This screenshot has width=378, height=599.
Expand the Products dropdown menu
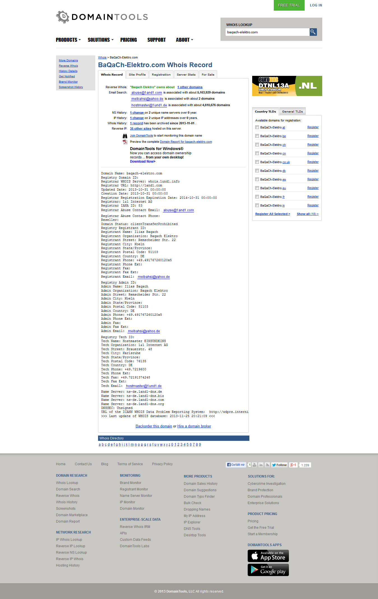click(x=68, y=40)
